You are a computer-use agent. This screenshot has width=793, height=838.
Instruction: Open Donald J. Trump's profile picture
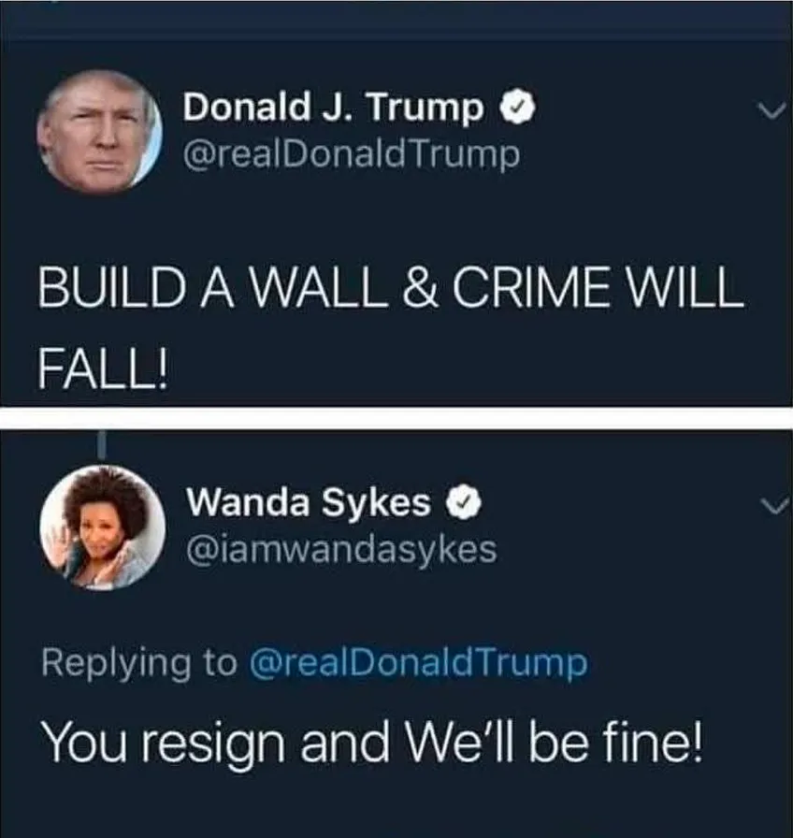[99, 132]
